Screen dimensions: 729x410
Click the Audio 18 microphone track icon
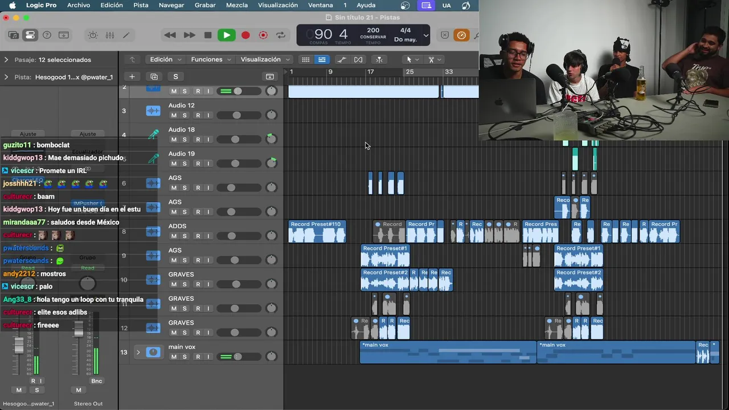[153, 135]
